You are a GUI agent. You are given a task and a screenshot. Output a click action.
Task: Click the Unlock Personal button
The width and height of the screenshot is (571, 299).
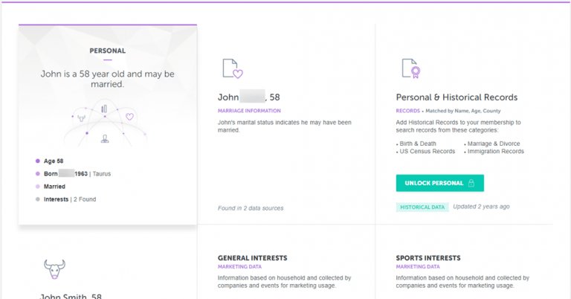coord(440,183)
